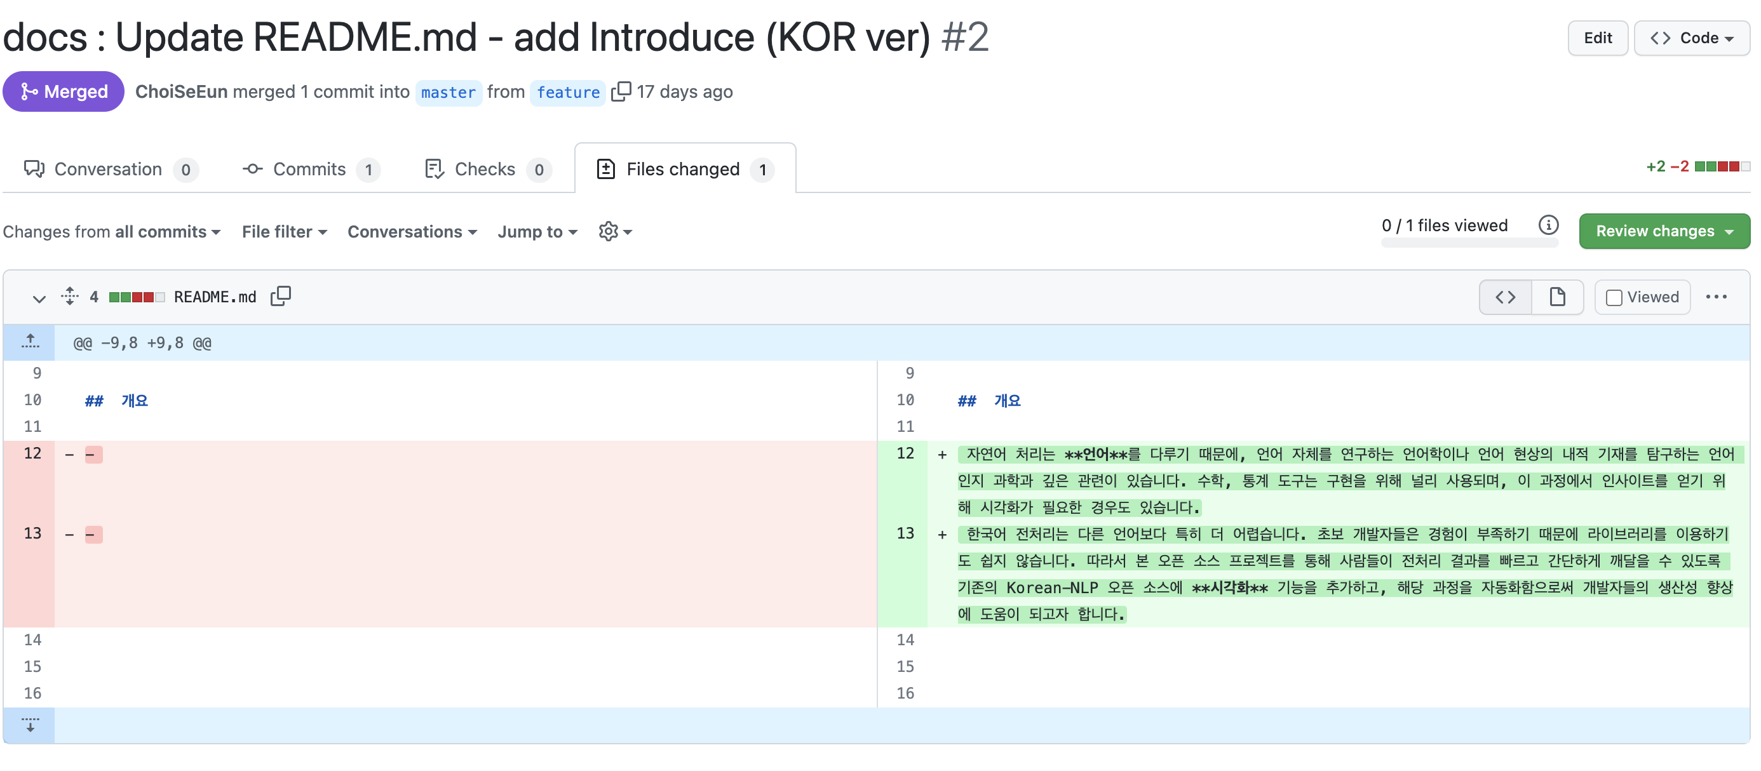Image resolution: width=1761 pixels, height=771 pixels.
Task: Open the three-dots file options menu
Action: click(1715, 297)
